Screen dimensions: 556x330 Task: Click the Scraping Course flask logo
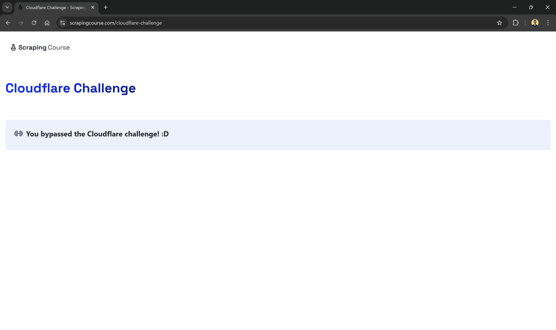click(x=13, y=47)
